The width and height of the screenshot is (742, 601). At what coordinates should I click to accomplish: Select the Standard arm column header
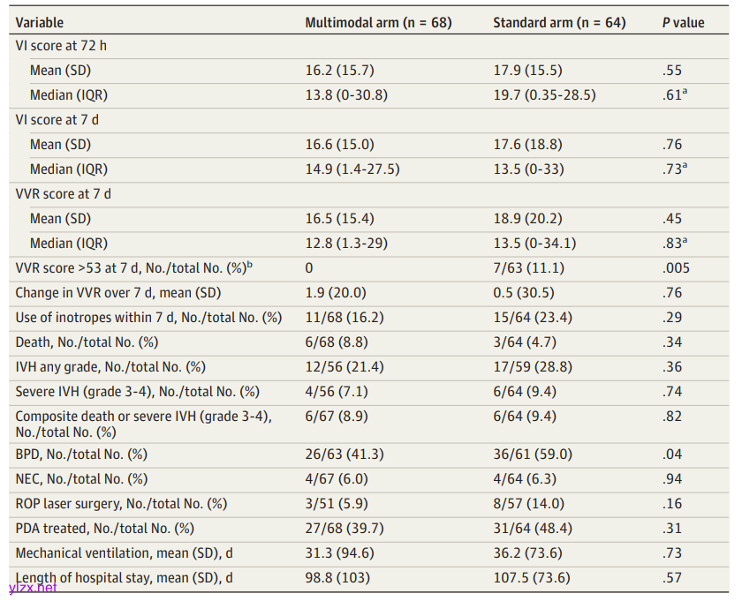(559, 22)
